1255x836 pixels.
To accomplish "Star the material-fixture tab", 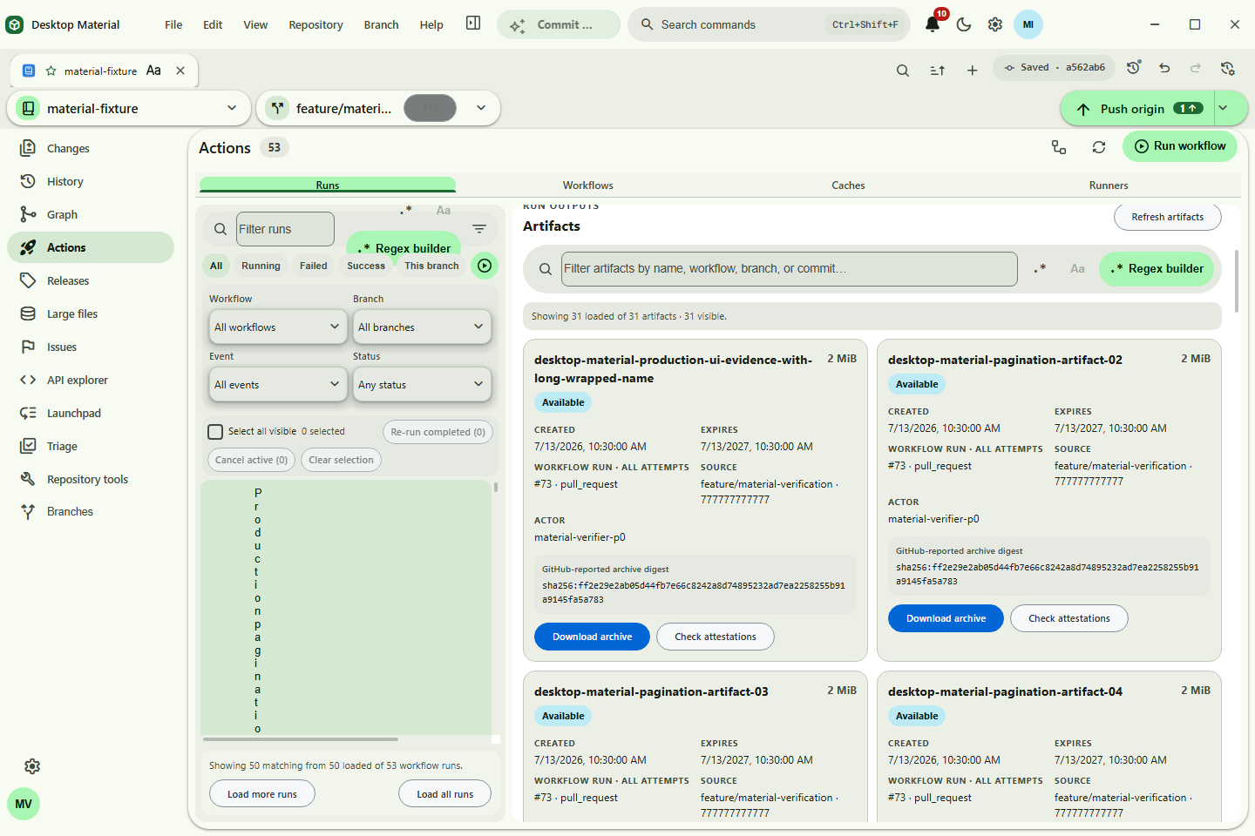I will coord(51,71).
